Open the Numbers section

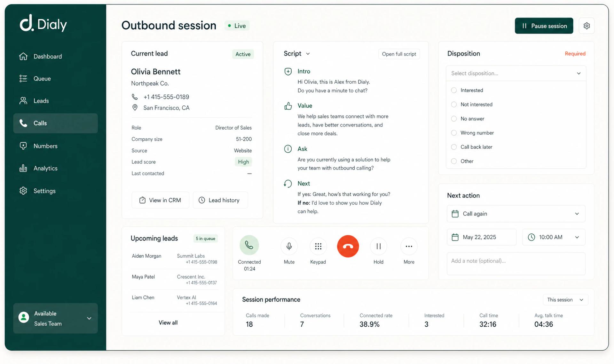(x=45, y=146)
